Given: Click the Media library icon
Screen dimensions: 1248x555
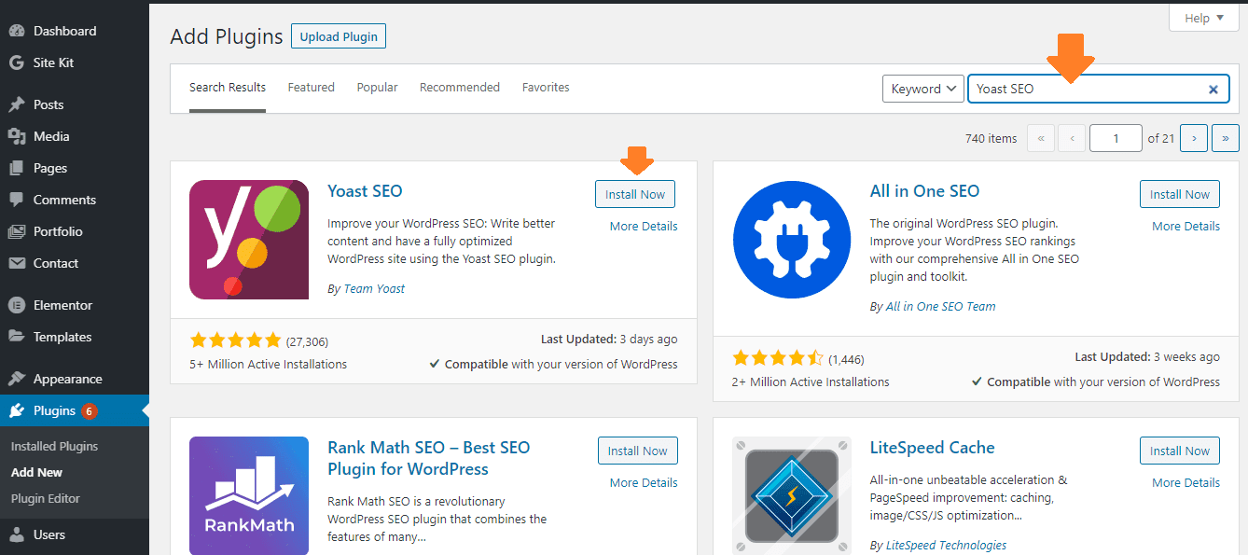Looking at the screenshot, I should [16, 136].
